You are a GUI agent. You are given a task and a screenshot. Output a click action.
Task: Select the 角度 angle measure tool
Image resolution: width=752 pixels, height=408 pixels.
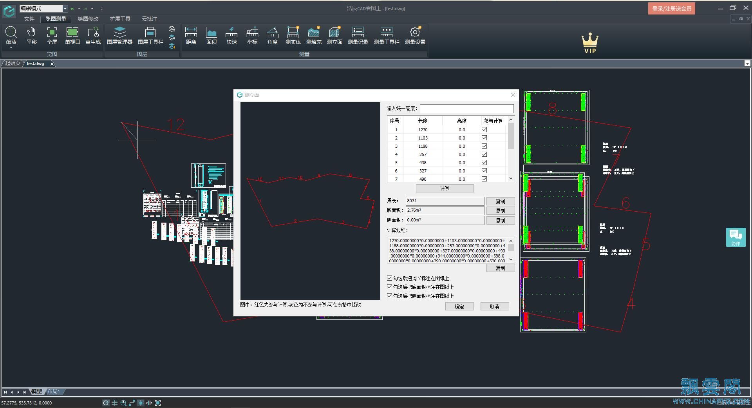click(273, 35)
